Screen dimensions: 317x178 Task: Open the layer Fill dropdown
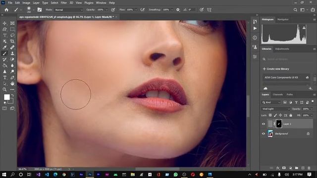[312, 115]
